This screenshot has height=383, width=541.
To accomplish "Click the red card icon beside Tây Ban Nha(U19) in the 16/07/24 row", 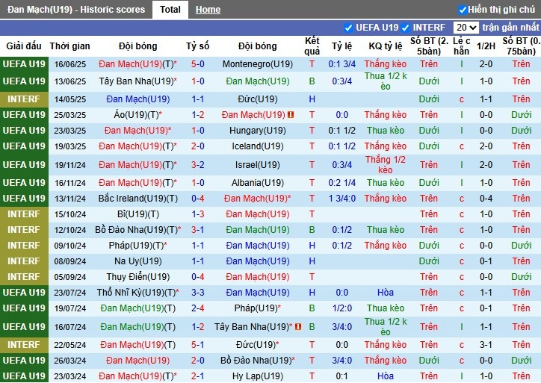I will tap(298, 326).
